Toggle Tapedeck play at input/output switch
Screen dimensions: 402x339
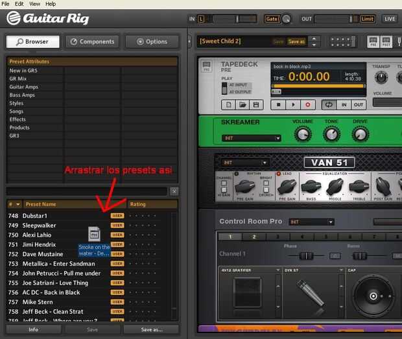coord(224,88)
